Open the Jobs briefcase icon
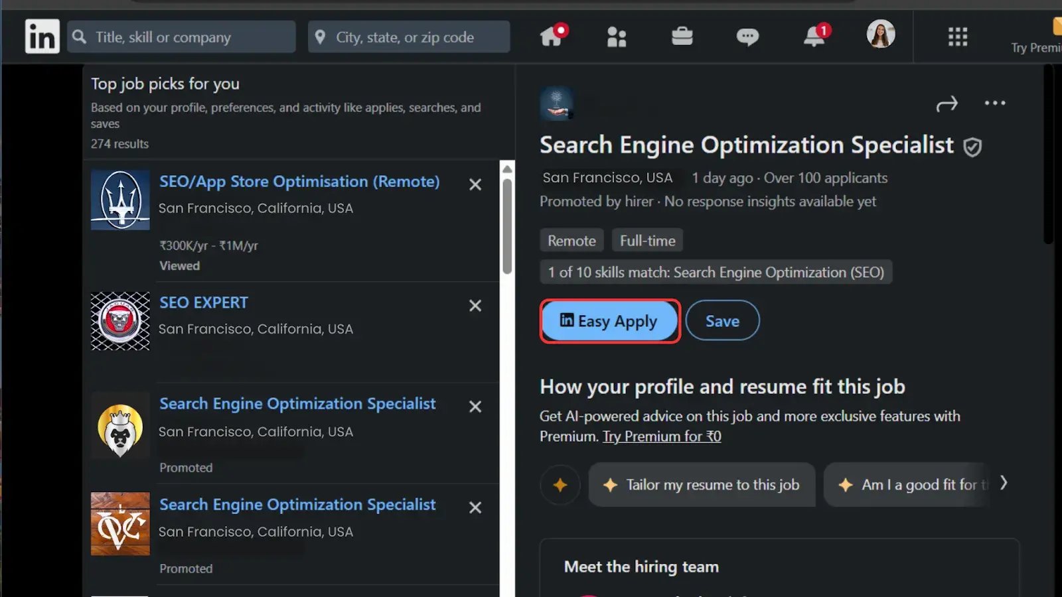The width and height of the screenshot is (1062, 597). click(x=682, y=36)
